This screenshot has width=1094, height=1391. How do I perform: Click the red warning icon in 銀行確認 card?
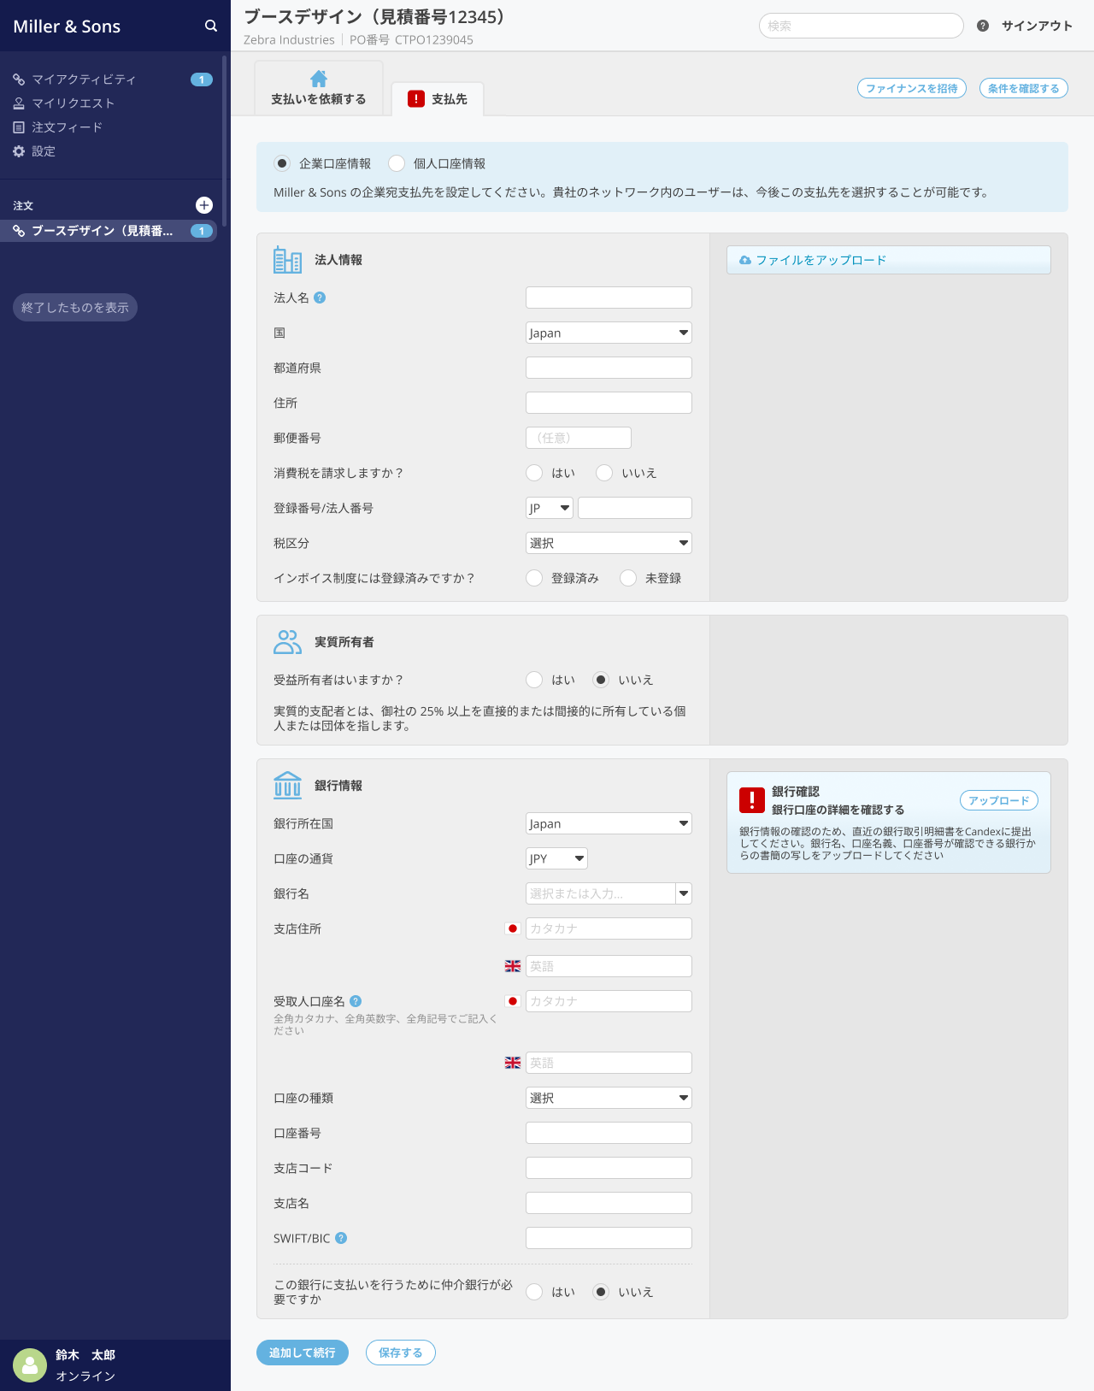752,800
